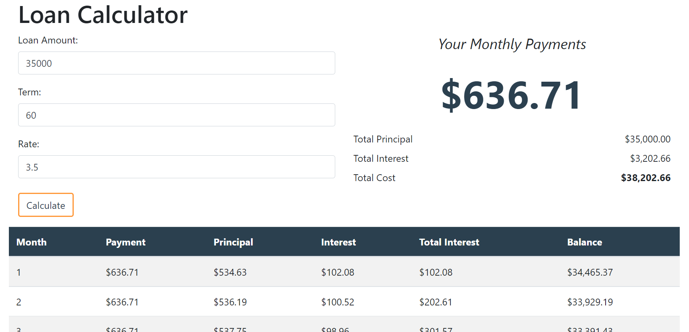Select the Payment column header
Screen dimensions: 689x332
[125, 242]
